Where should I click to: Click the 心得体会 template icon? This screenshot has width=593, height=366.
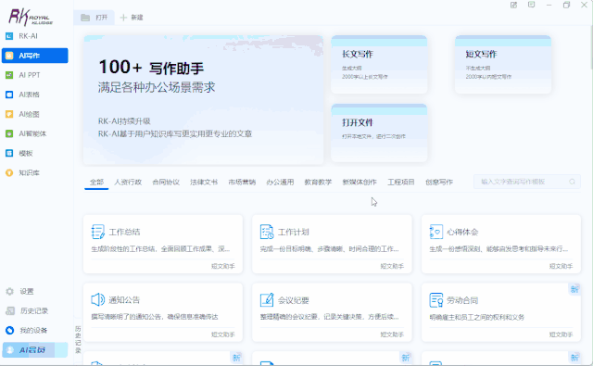tap(436, 232)
